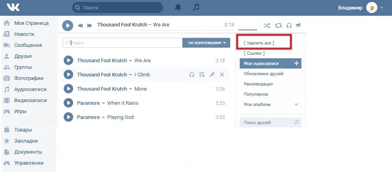392x180 pixels.
Task: Toggle repeat track
Action: tap(278, 25)
